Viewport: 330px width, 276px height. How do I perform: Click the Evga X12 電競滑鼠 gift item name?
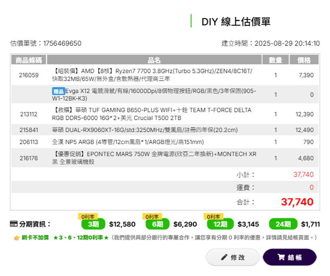[x=154, y=94]
